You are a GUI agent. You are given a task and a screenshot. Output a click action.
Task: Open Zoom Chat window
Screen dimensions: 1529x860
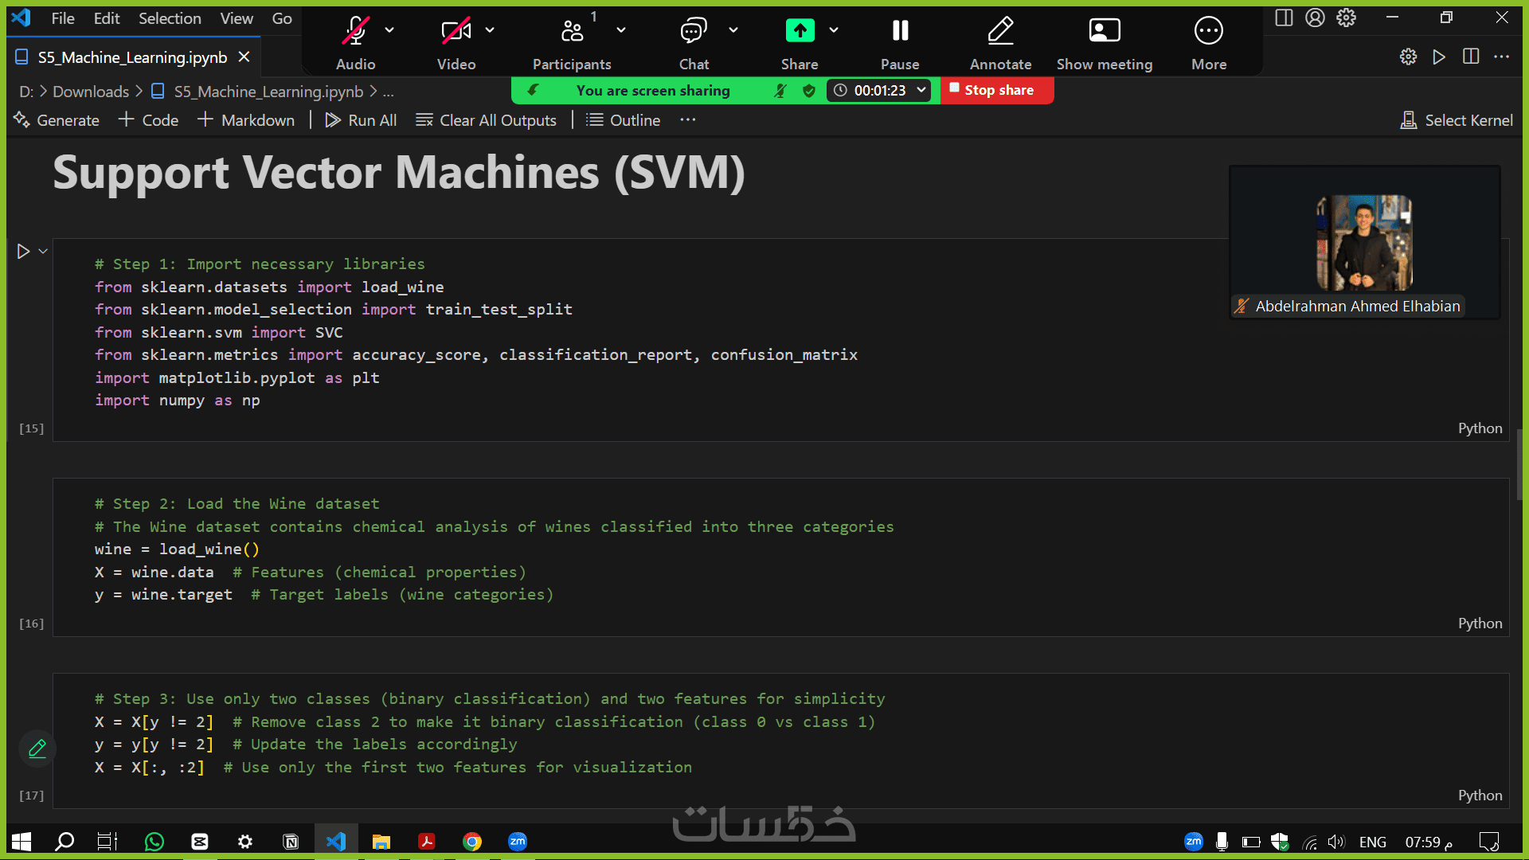click(x=693, y=32)
